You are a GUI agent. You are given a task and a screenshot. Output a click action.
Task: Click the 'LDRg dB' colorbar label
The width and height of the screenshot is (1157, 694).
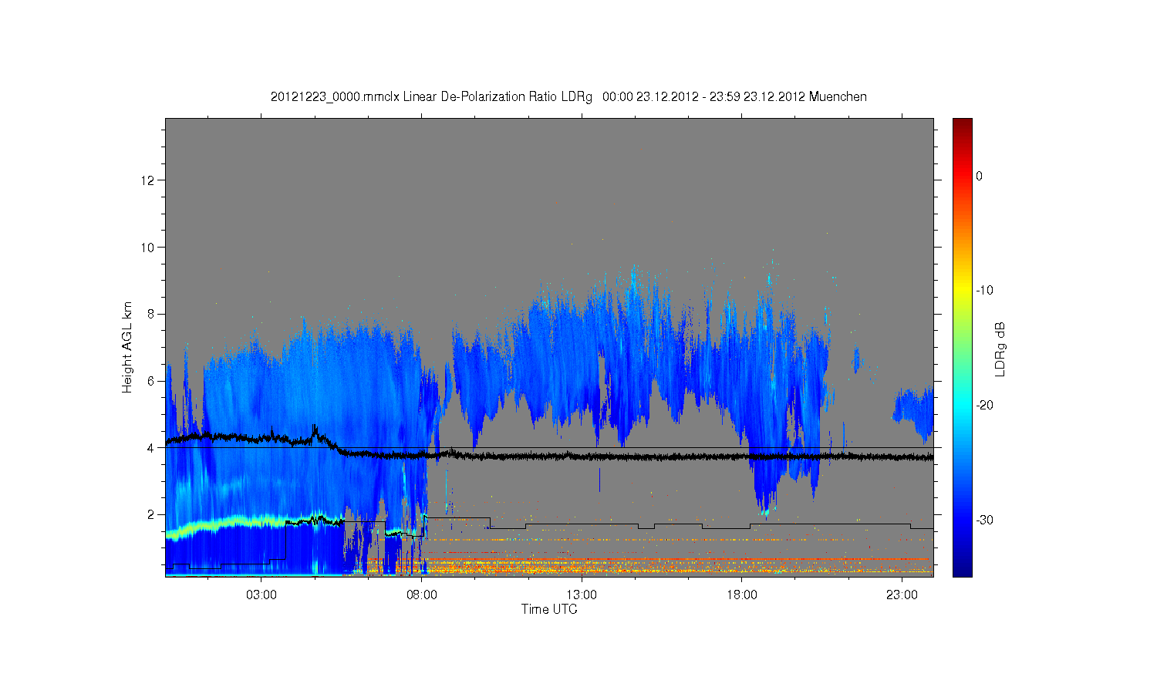pos(1000,349)
